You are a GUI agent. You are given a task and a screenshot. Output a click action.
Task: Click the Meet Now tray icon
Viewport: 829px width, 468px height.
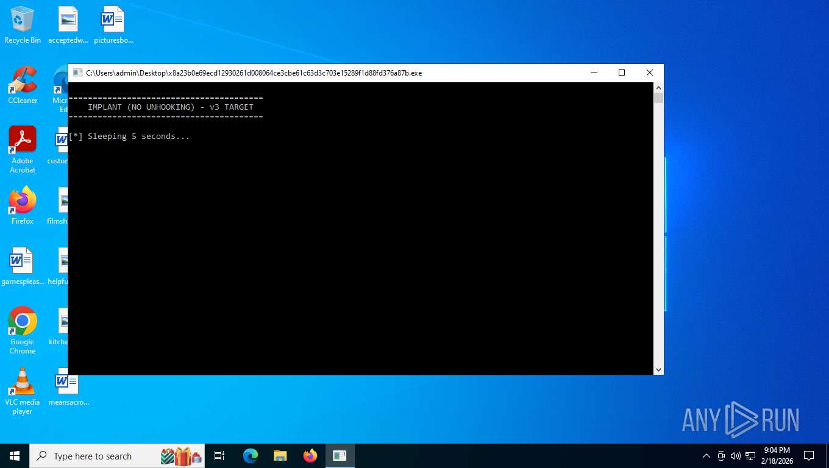tap(721, 456)
